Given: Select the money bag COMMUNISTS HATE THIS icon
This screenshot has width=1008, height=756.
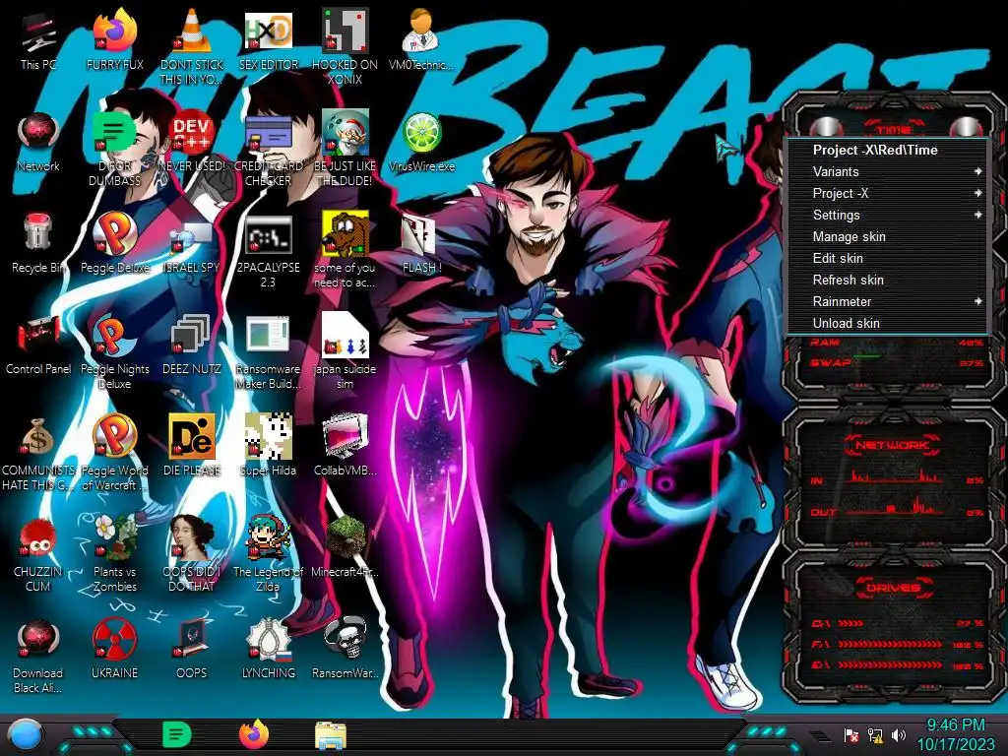Looking at the screenshot, I should pyautogui.click(x=38, y=438).
